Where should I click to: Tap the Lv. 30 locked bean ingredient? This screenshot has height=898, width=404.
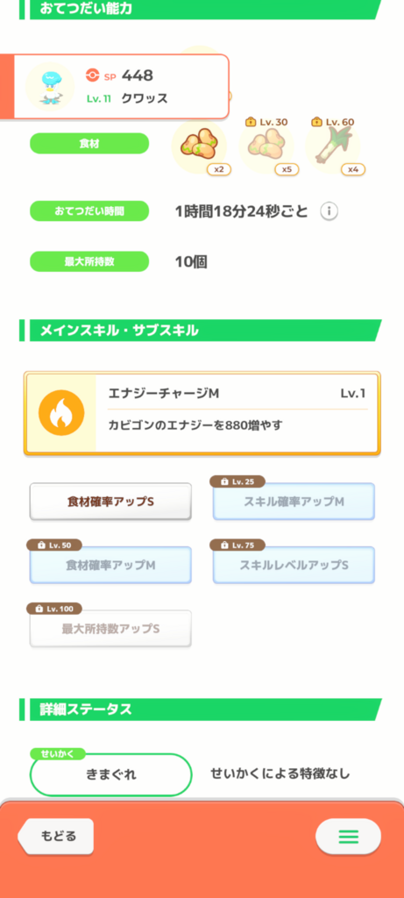click(x=266, y=146)
